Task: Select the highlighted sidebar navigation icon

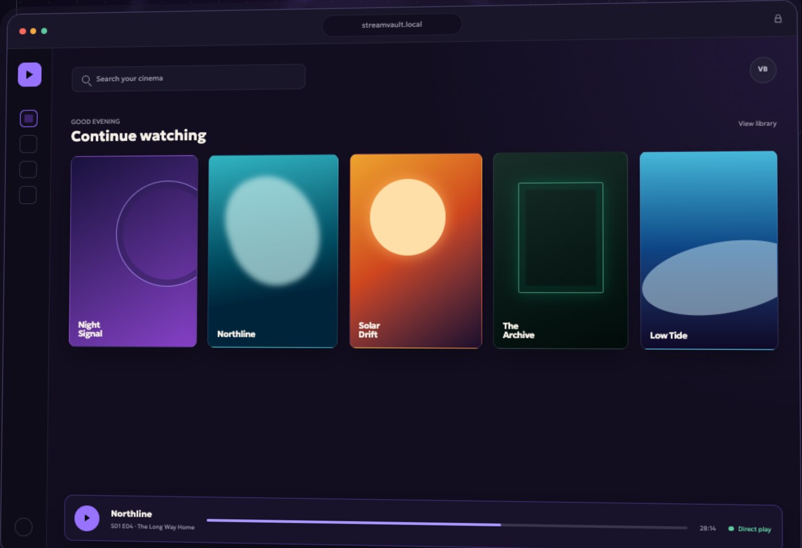Action: point(29,119)
